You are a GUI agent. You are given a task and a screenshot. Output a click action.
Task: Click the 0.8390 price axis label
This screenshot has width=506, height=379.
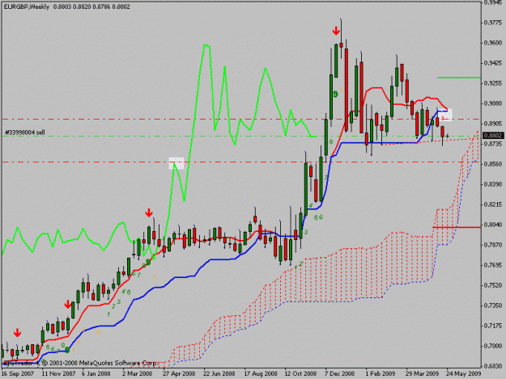click(493, 184)
